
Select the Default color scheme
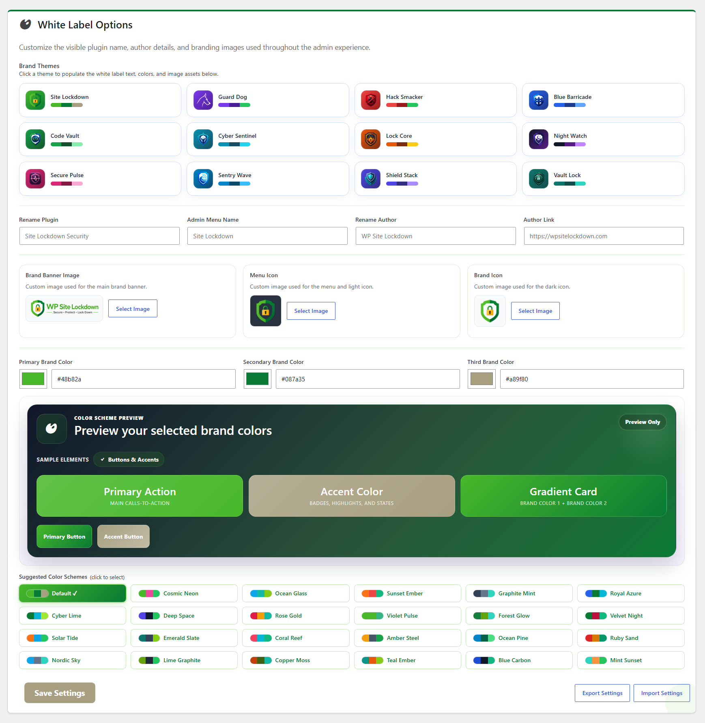73,593
